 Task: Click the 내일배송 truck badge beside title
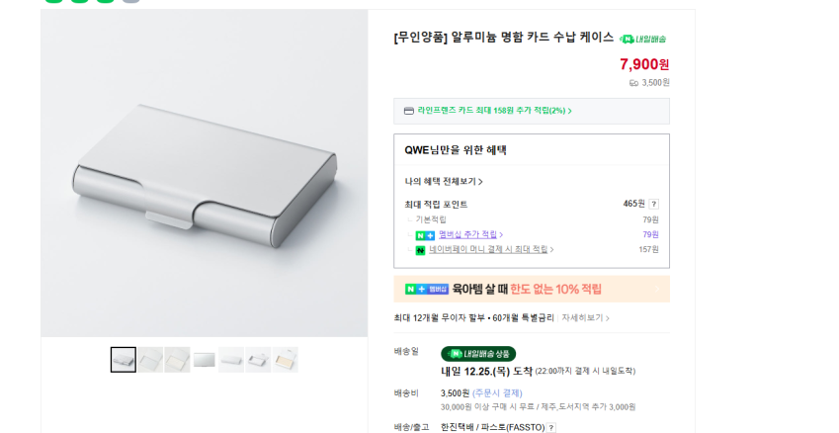pos(642,39)
